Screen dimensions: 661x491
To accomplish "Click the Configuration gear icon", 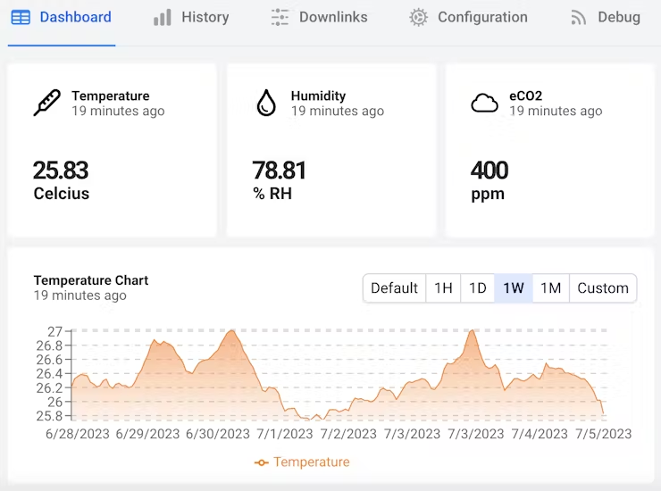I will [x=418, y=18].
